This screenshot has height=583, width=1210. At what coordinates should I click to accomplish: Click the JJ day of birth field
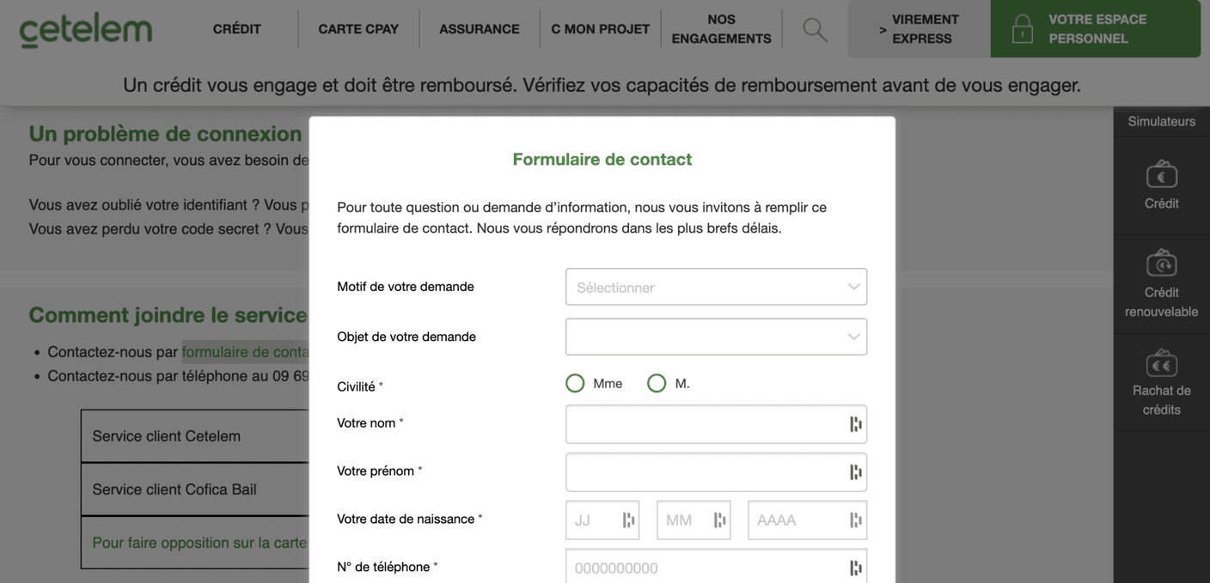click(602, 520)
